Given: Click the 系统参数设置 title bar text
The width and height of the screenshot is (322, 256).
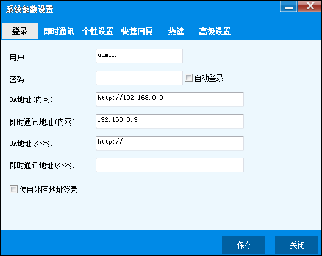Looking at the screenshot, I should pyautogui.click(x=30, y=9).
